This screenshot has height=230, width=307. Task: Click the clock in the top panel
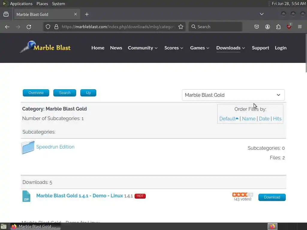pyautogui.click(x=289, y=4)
